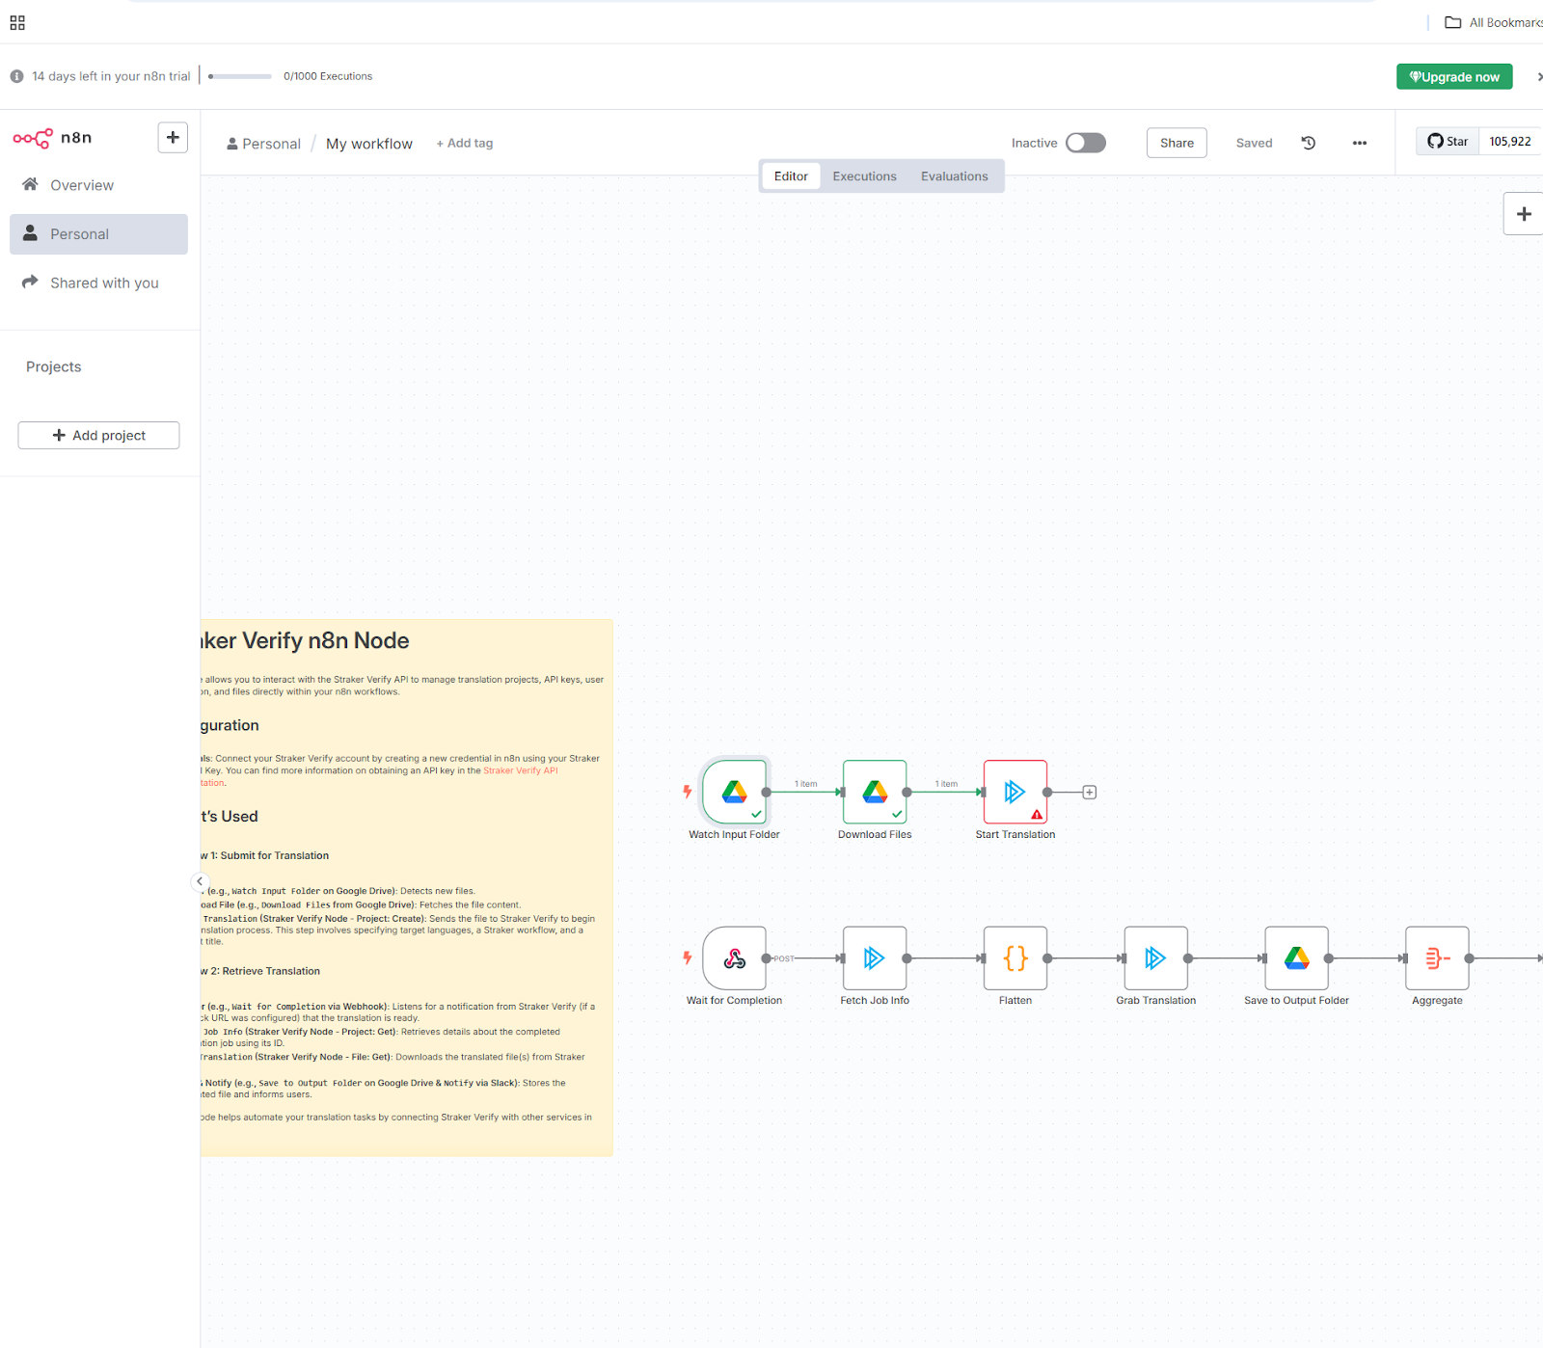Open Shared with you
The image size is (1543, 1348).
98,283
